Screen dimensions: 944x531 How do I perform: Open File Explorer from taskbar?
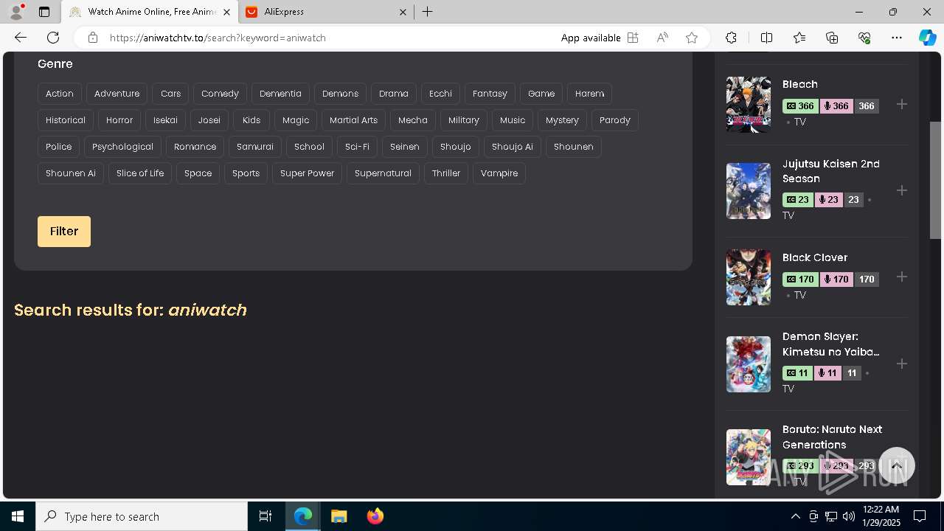pos(339,516)
